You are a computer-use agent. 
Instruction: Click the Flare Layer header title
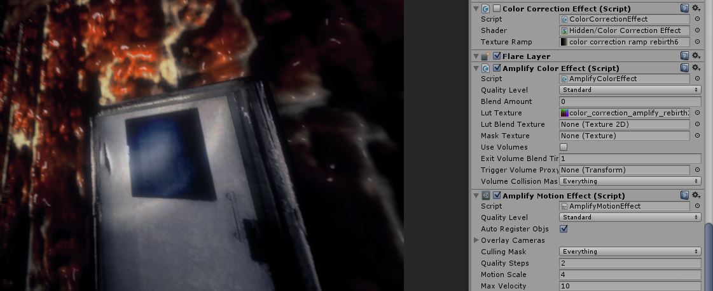(526, 56)
